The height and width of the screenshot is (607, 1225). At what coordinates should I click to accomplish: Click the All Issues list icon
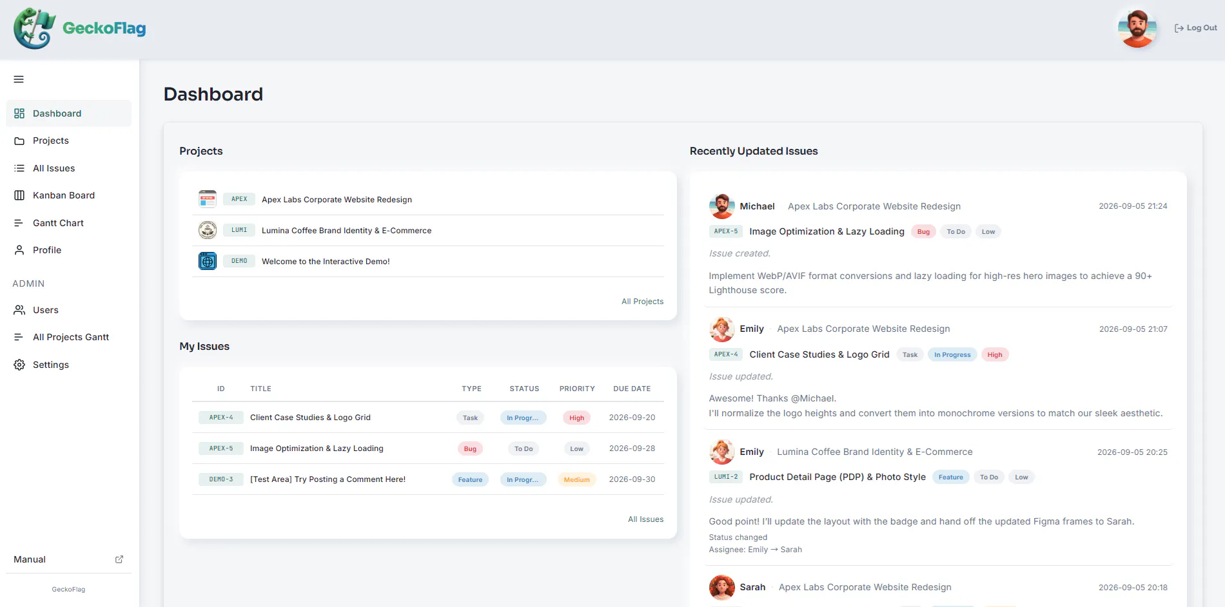click(x=19, y=168)
